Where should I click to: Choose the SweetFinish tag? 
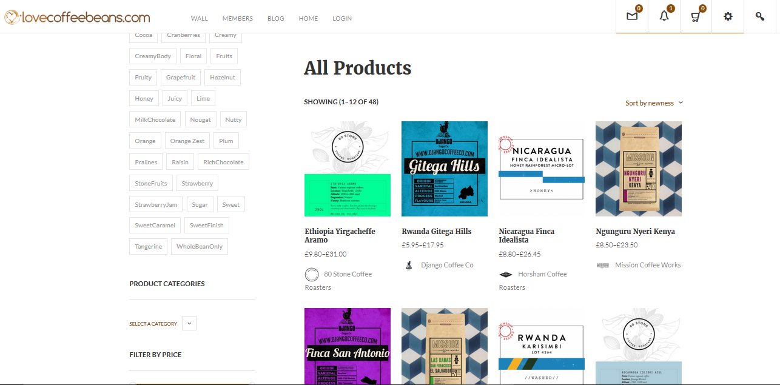click(x=207, y=226)
